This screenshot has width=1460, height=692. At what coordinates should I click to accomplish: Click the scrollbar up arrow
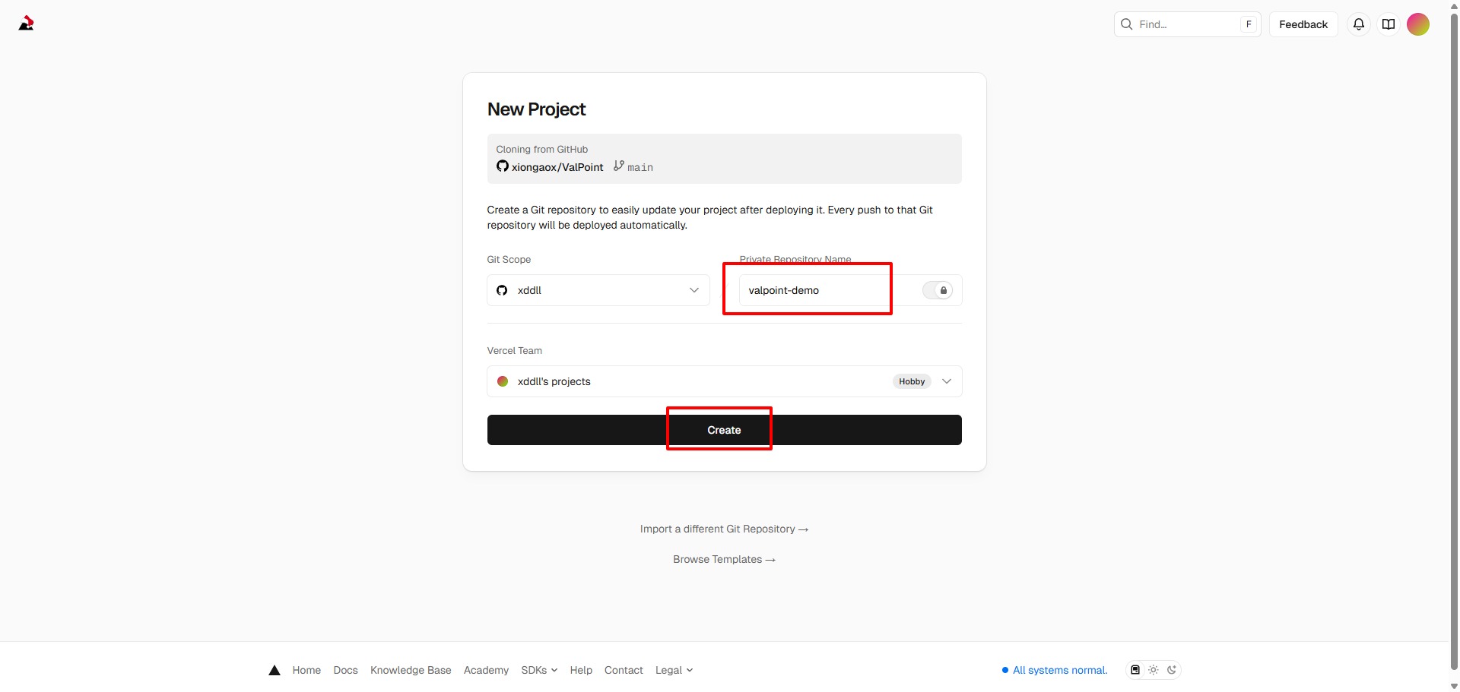(1454, 5)
